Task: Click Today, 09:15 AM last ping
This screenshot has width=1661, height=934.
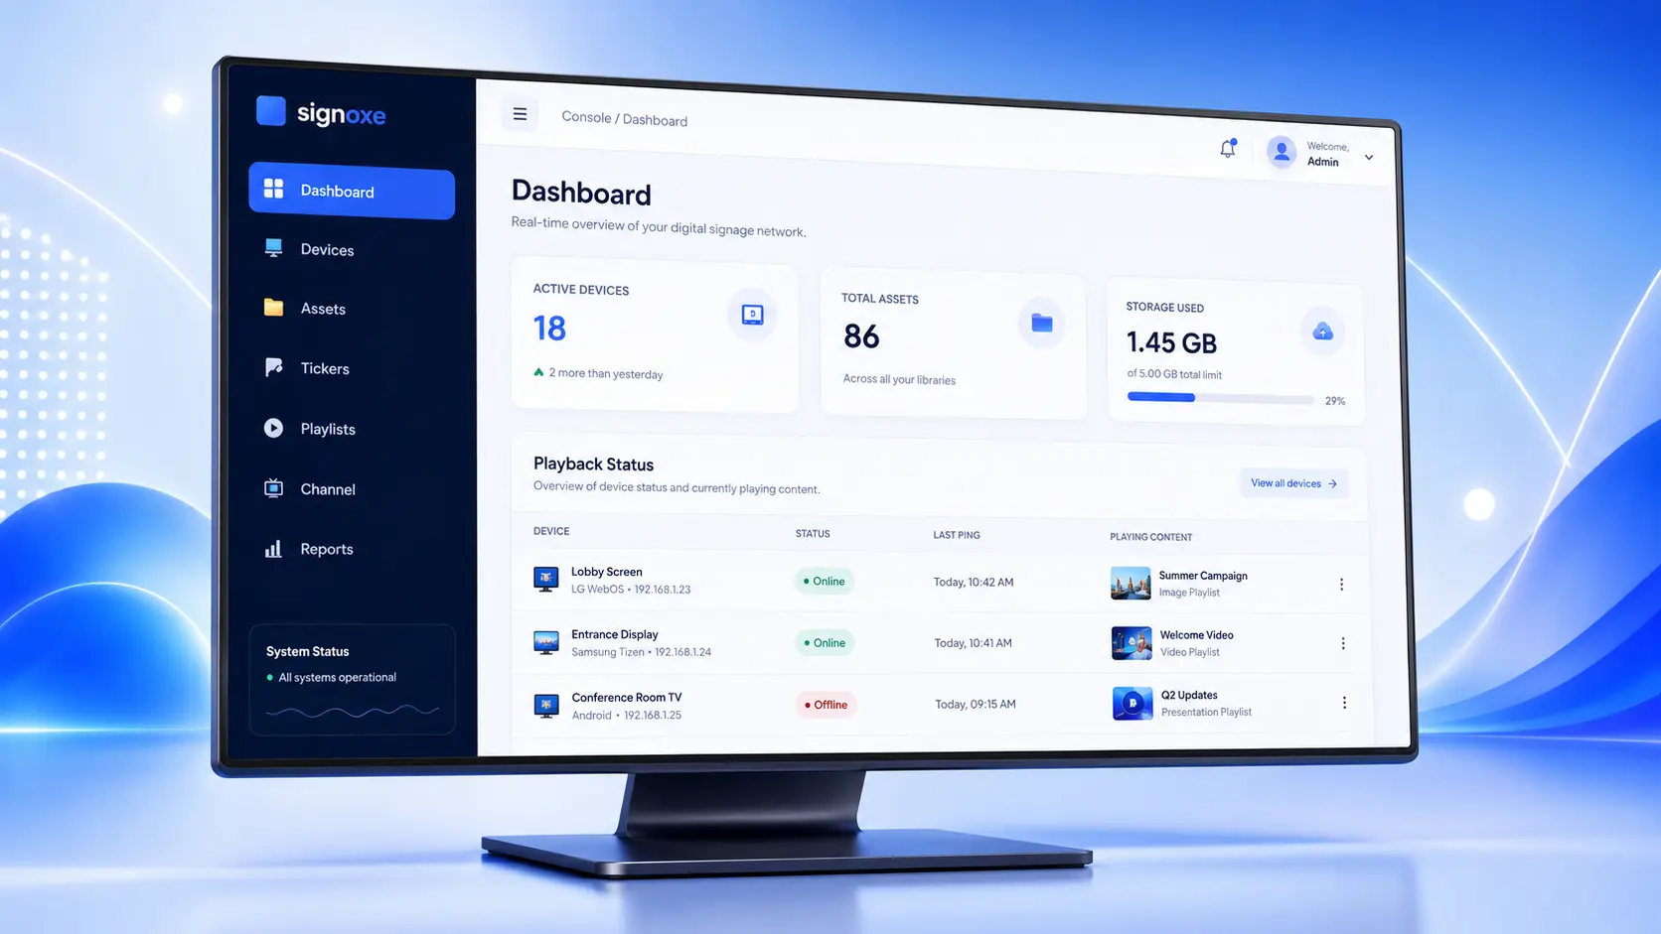Action: point(976,705)
